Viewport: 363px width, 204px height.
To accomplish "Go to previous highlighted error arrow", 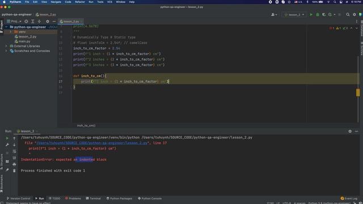I will pos(351,28).
